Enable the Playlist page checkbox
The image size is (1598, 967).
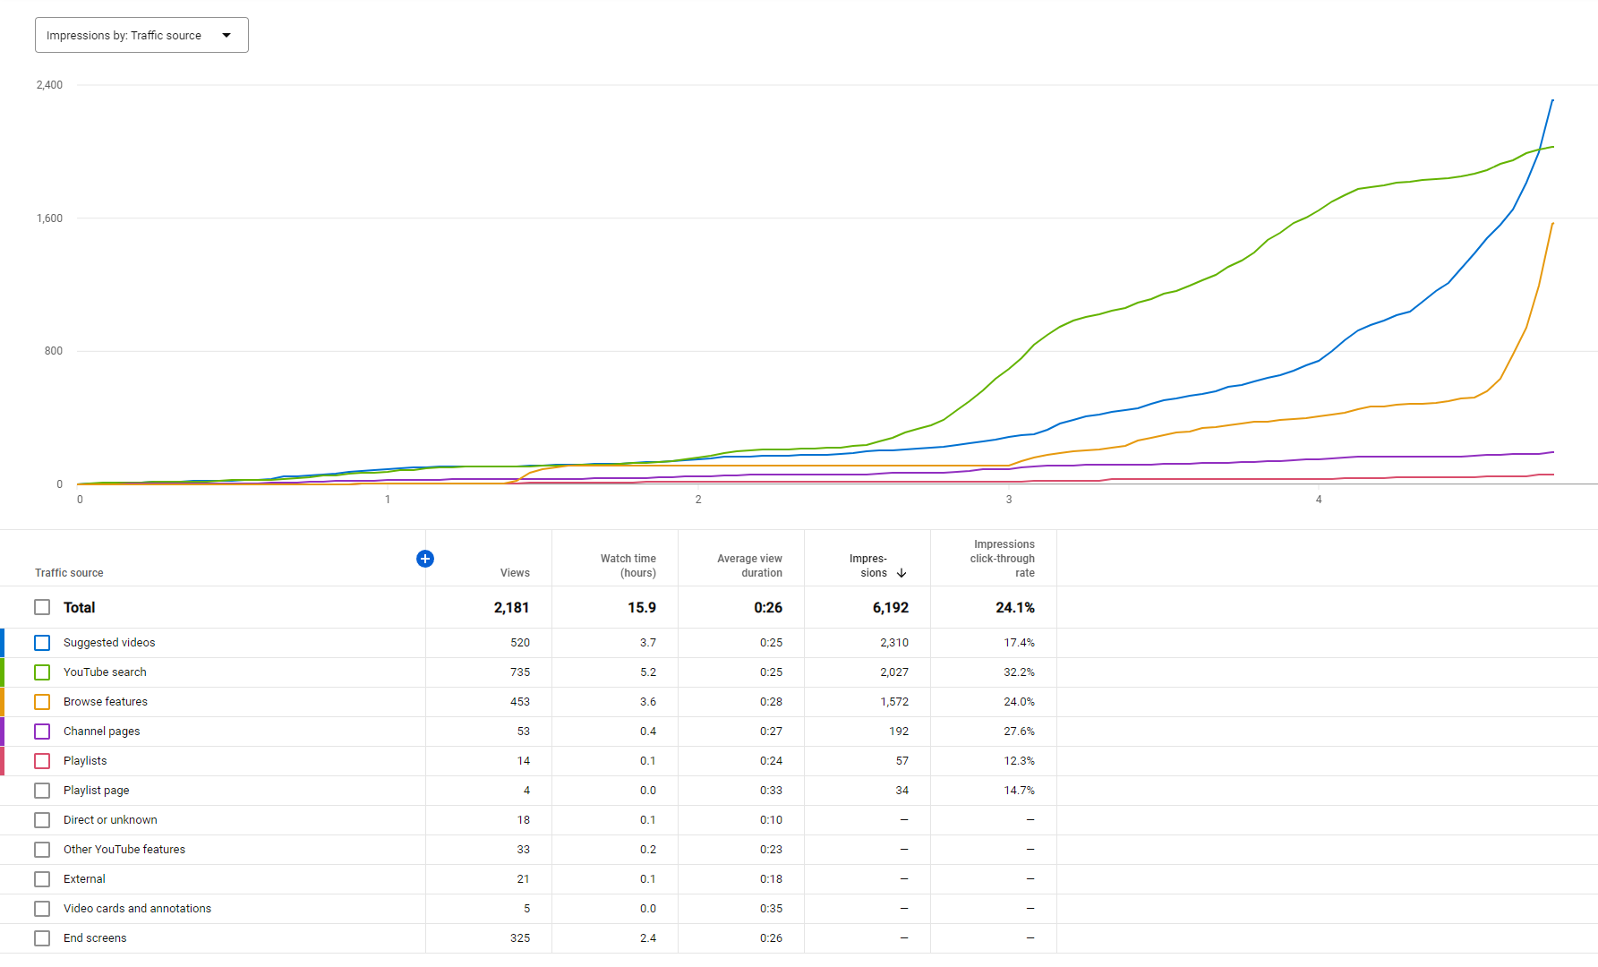pyautogui.click(x=42, y=791)
